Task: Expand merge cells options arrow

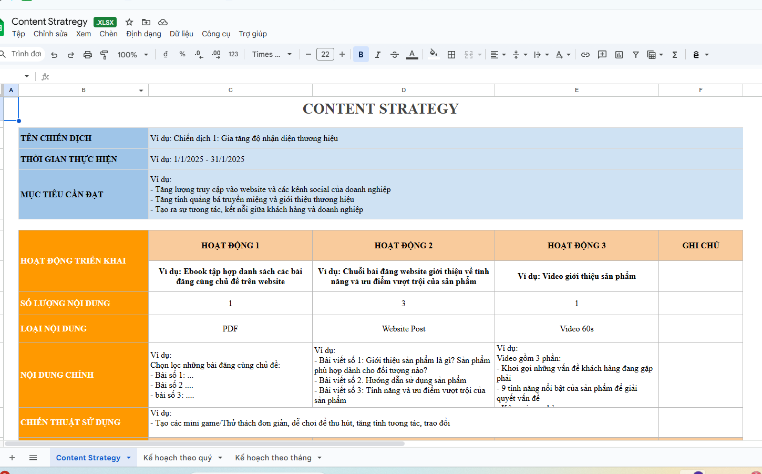Action: pos(480,55)
